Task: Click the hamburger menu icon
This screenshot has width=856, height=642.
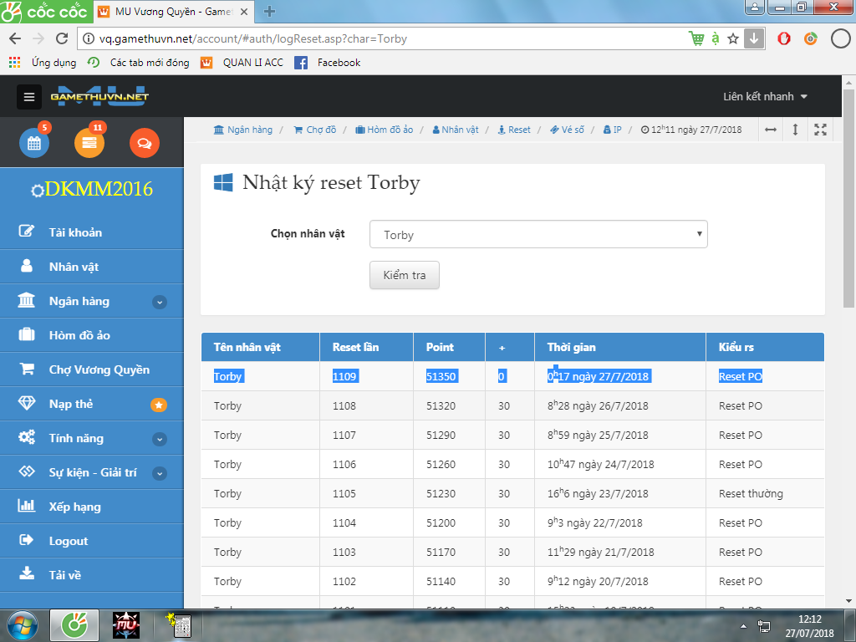Action: (29, 97)
